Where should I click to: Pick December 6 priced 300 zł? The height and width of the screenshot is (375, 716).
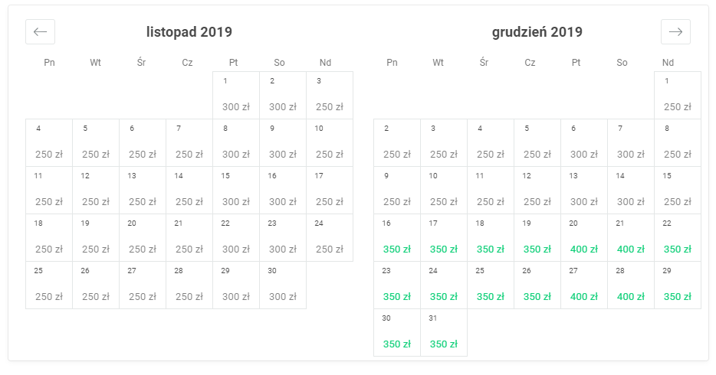(x=584, y=143)
